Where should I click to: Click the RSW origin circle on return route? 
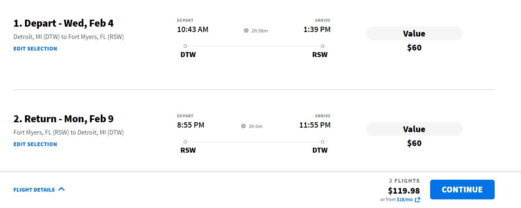tap(185, 142)
